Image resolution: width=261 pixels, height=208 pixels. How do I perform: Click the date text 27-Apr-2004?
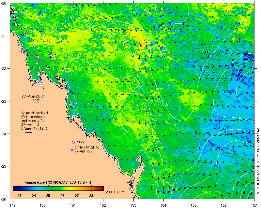(33, 97)
